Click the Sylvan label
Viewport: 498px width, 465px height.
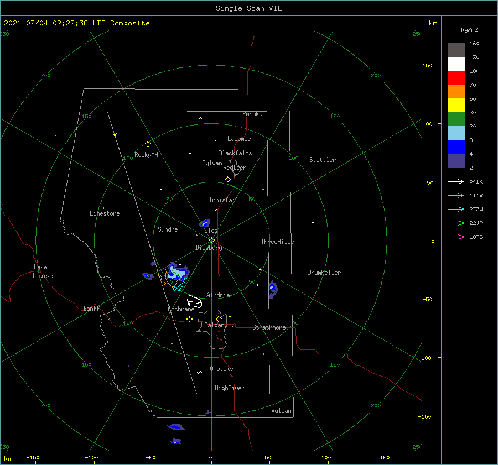(212, 163)
